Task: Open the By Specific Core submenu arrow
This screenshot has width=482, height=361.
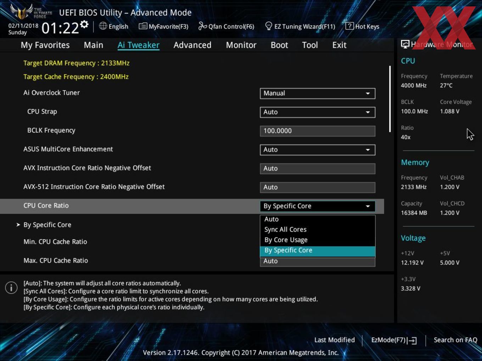Action: pyautogui.click(x=18, y=225)
